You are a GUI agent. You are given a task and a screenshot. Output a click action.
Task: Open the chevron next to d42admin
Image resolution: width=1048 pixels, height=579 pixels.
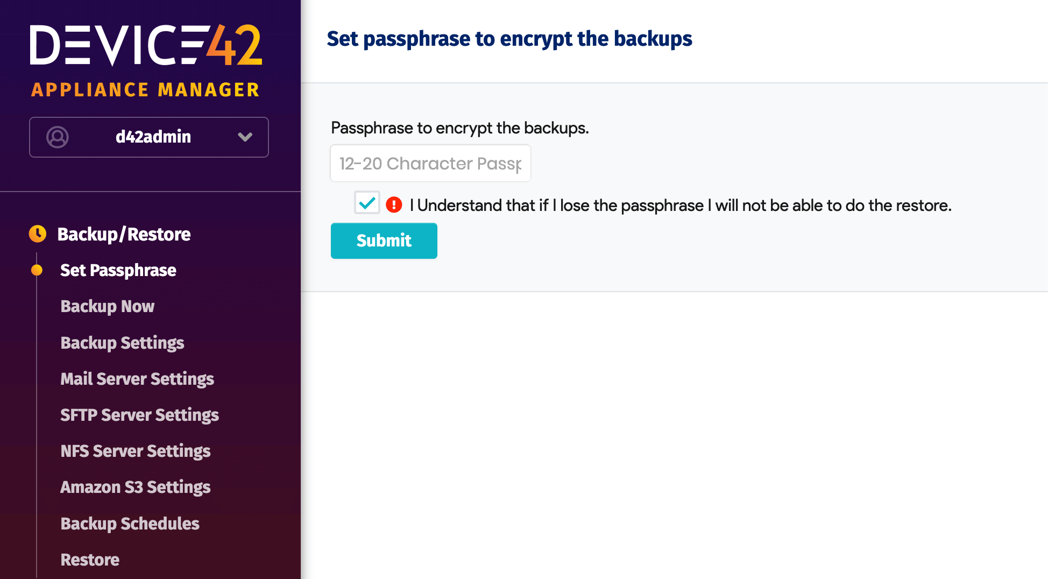(246, 137)
